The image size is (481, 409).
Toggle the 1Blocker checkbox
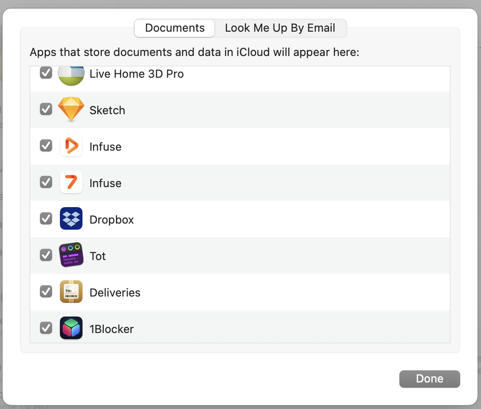[x=46, y=328]
